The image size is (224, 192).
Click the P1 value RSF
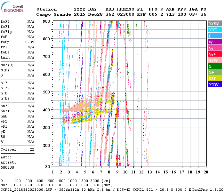point(141,14)
